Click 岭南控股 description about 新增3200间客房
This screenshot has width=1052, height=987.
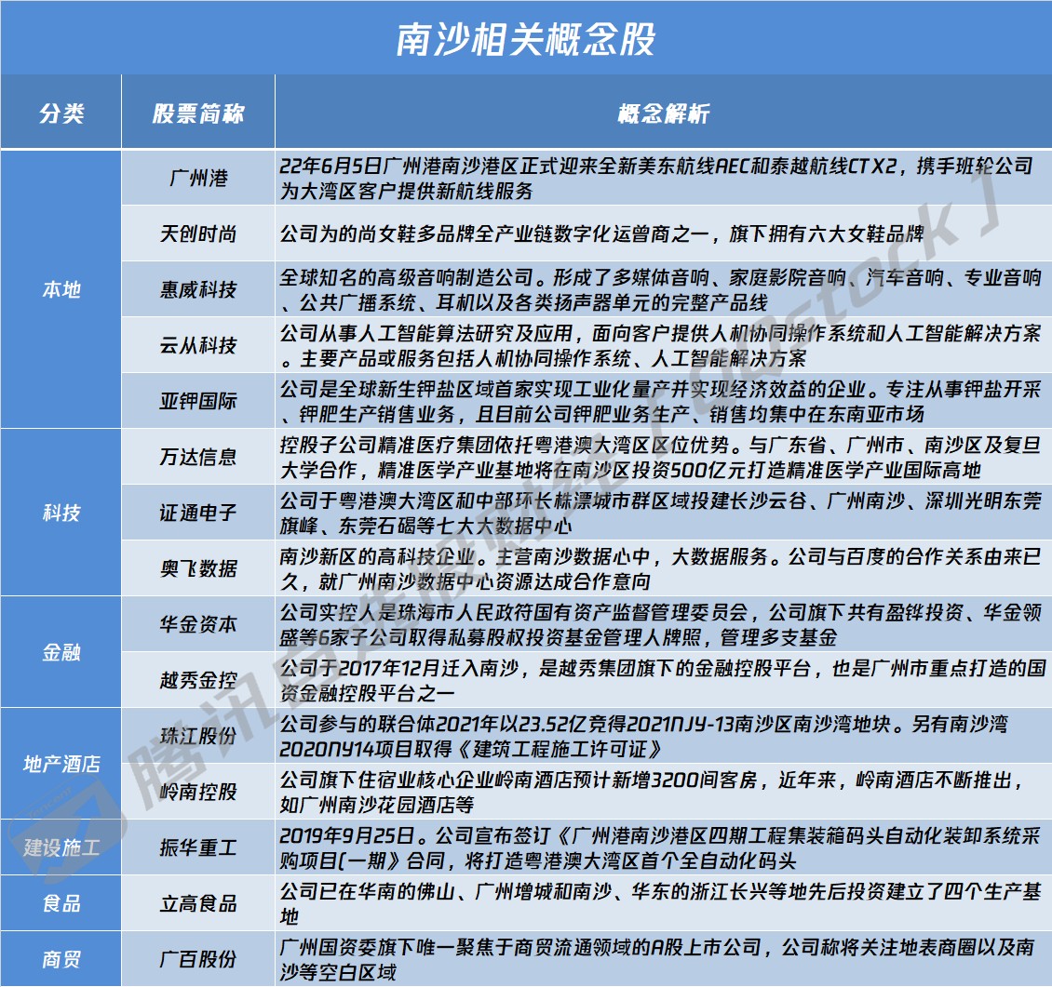click(652, 792)
